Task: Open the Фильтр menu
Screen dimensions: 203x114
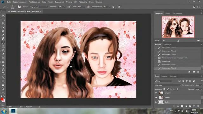Action: [x=69, y=2]
